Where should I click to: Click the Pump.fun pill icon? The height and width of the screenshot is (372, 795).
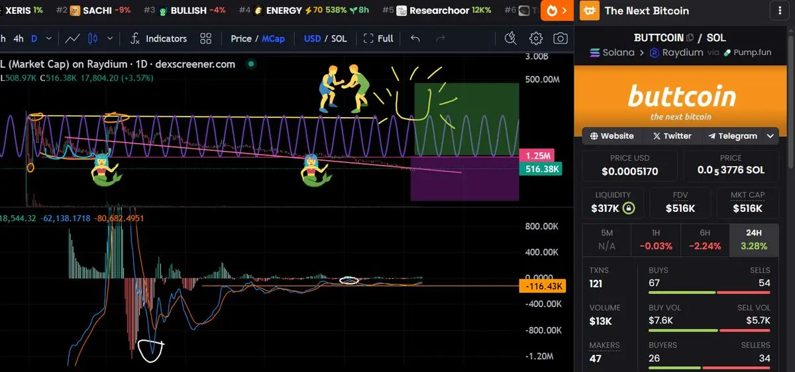(727, 52)
